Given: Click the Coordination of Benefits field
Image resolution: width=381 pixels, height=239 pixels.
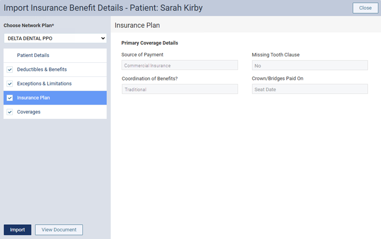Looking at the screenshot, I should tap(180, 89).
